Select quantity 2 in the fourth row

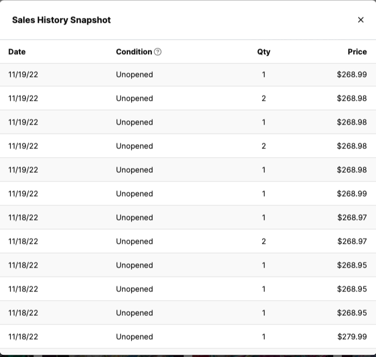pyautogui.click(x=264, y=146)
